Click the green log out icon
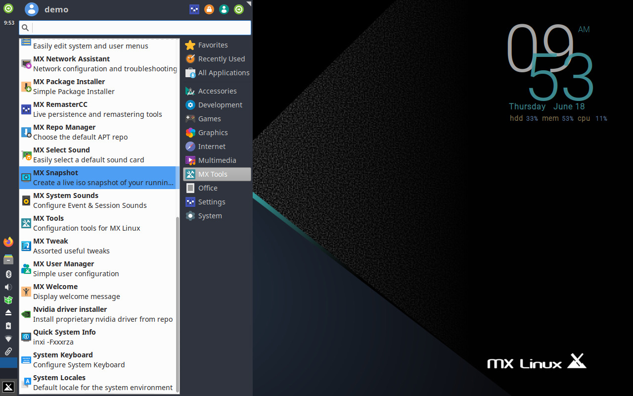The image size is (633, 396). tap(239, 9)
